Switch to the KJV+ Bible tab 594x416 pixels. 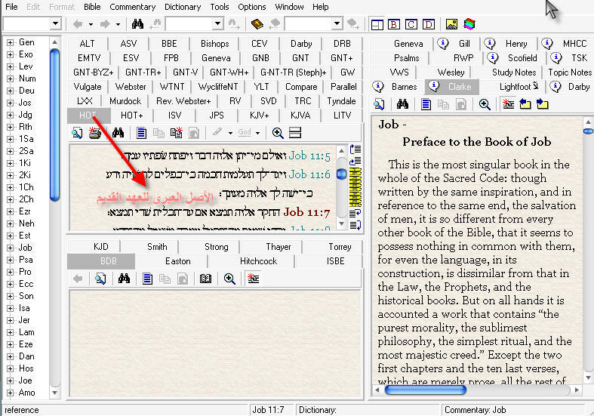click(259, 116)
